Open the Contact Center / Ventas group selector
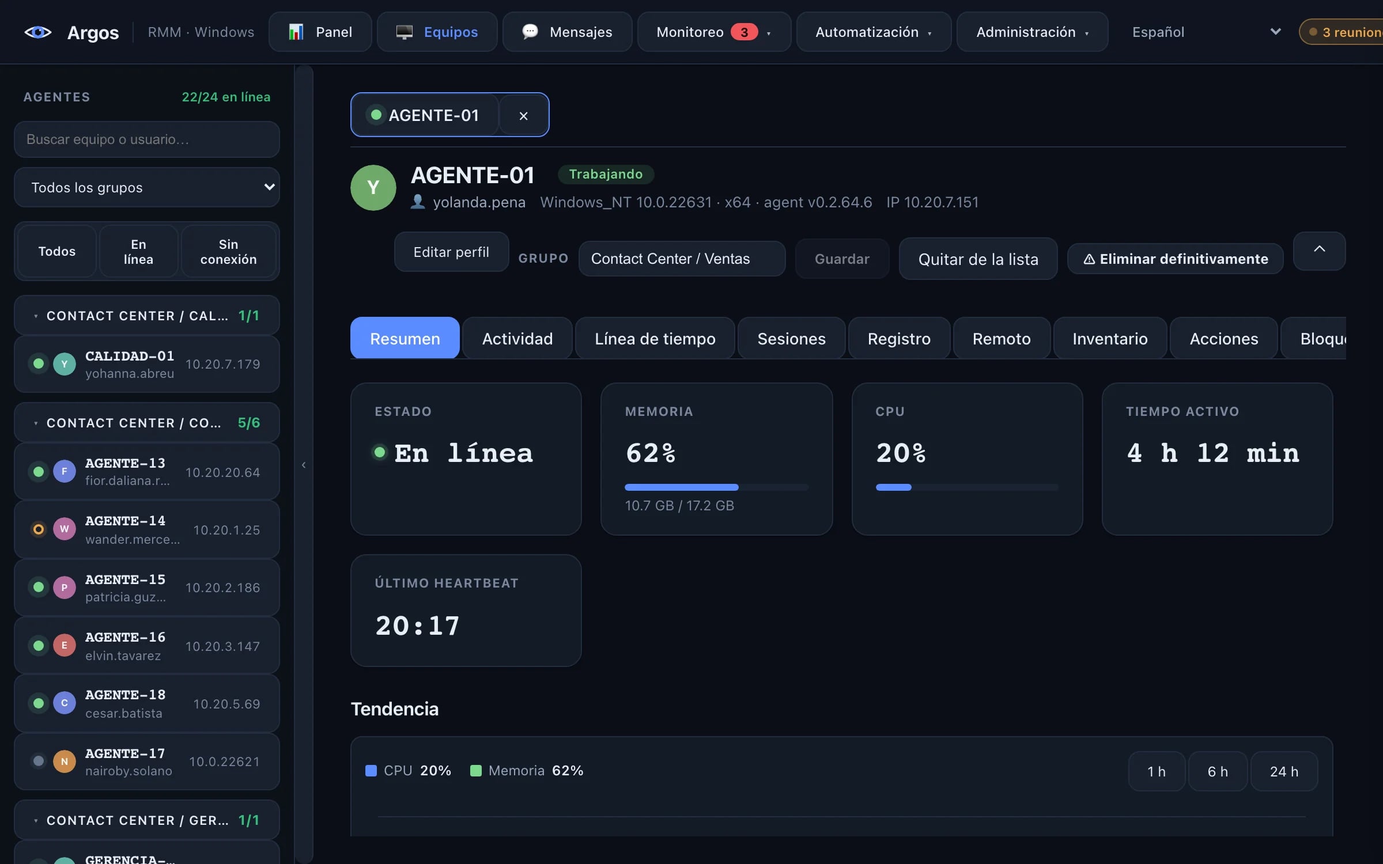Image resolution: width=1383 pixels, height=864 pixels. 682,259
